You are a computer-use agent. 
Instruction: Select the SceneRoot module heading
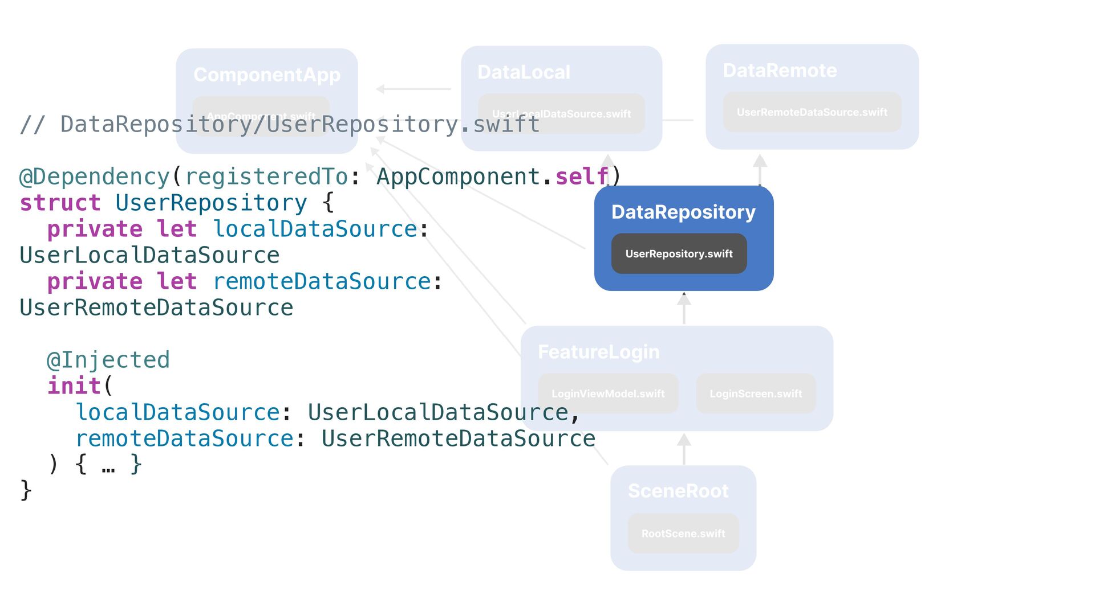(x=678, y=491)
